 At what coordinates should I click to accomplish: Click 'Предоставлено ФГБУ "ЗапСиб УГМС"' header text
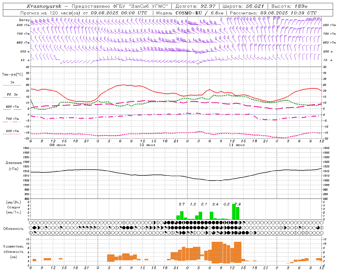coord(120,6)
